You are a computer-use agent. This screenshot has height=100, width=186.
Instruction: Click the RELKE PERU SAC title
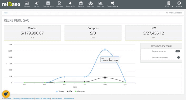click(x=17, y=20)
